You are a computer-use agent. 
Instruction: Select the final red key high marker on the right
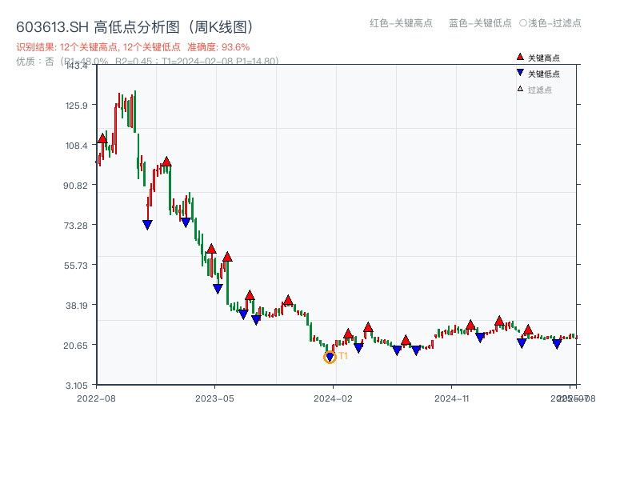pos(528,330)
